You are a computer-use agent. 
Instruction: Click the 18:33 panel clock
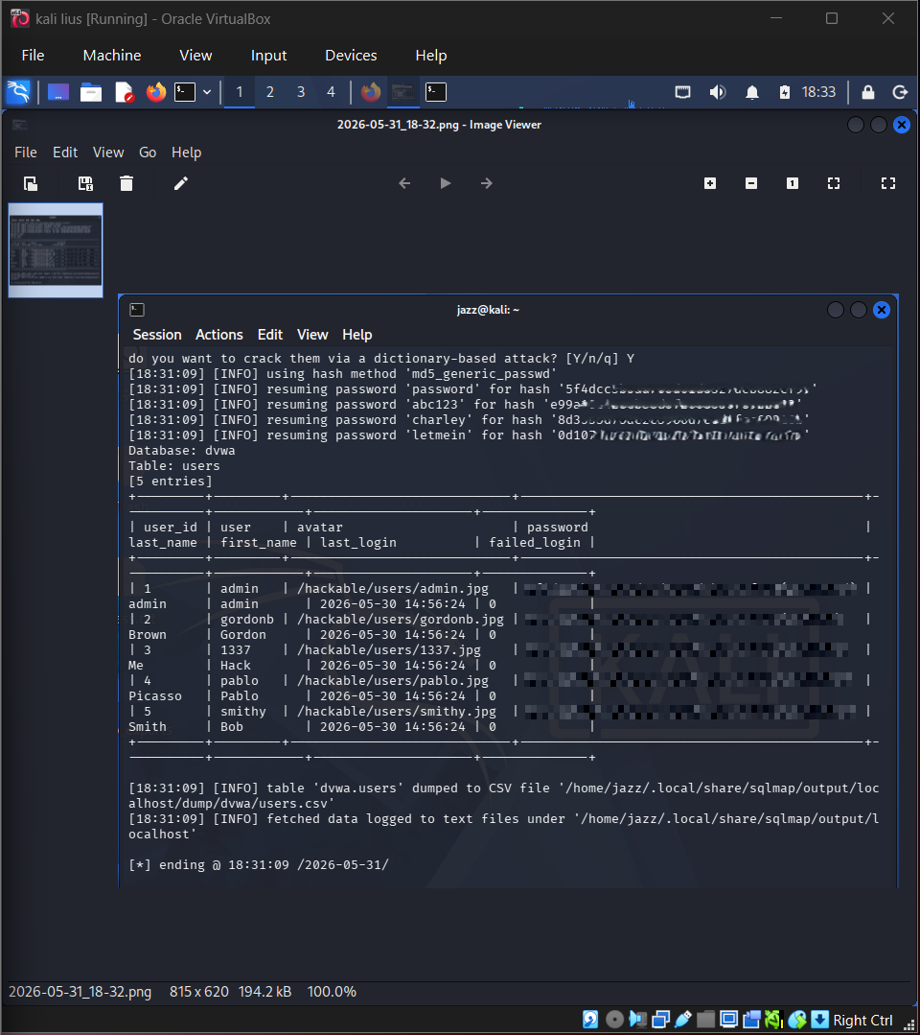coord(818,92)
